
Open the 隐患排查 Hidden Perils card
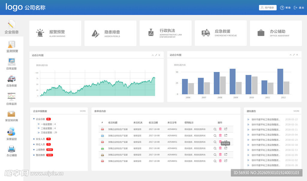pyautogui.click(x=110, y=33)
